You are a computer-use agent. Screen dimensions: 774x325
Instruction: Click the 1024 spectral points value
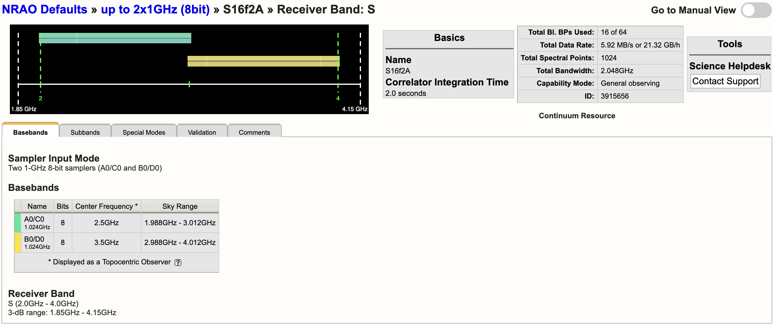[608, 58]
